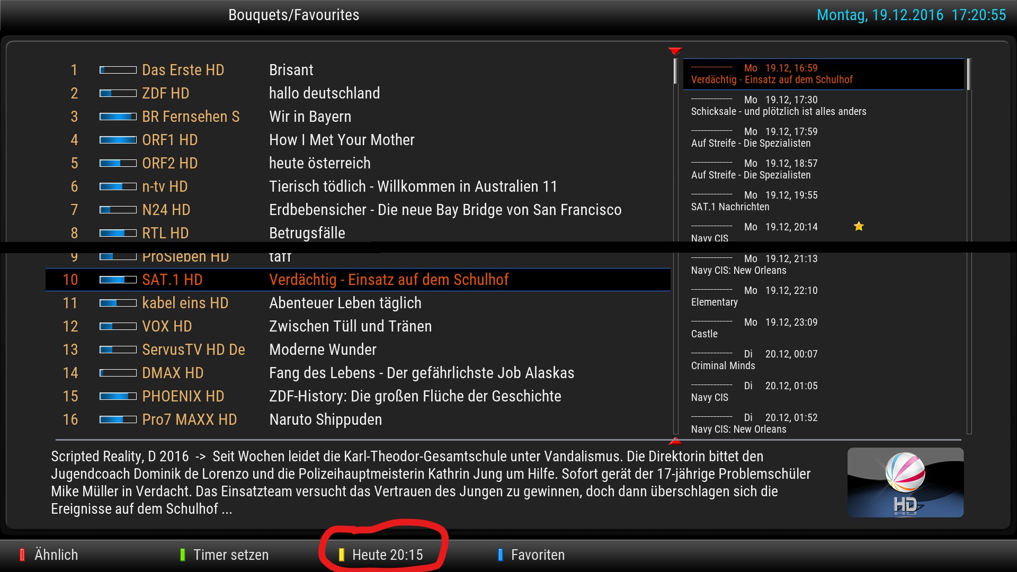Select the highlighted SAT.1 HD entry

coord(358,280)
